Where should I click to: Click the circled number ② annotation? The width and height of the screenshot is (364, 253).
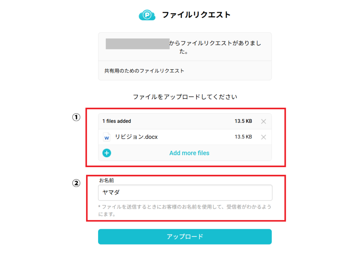pos(76,183)
